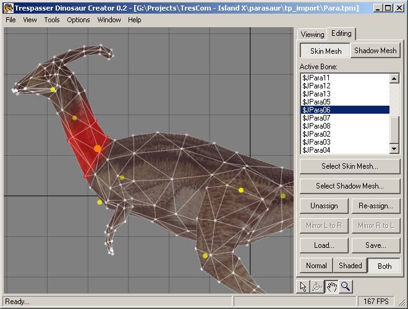Switch display to Normal mode
408x309 pixels.
[x=316, y=266]
